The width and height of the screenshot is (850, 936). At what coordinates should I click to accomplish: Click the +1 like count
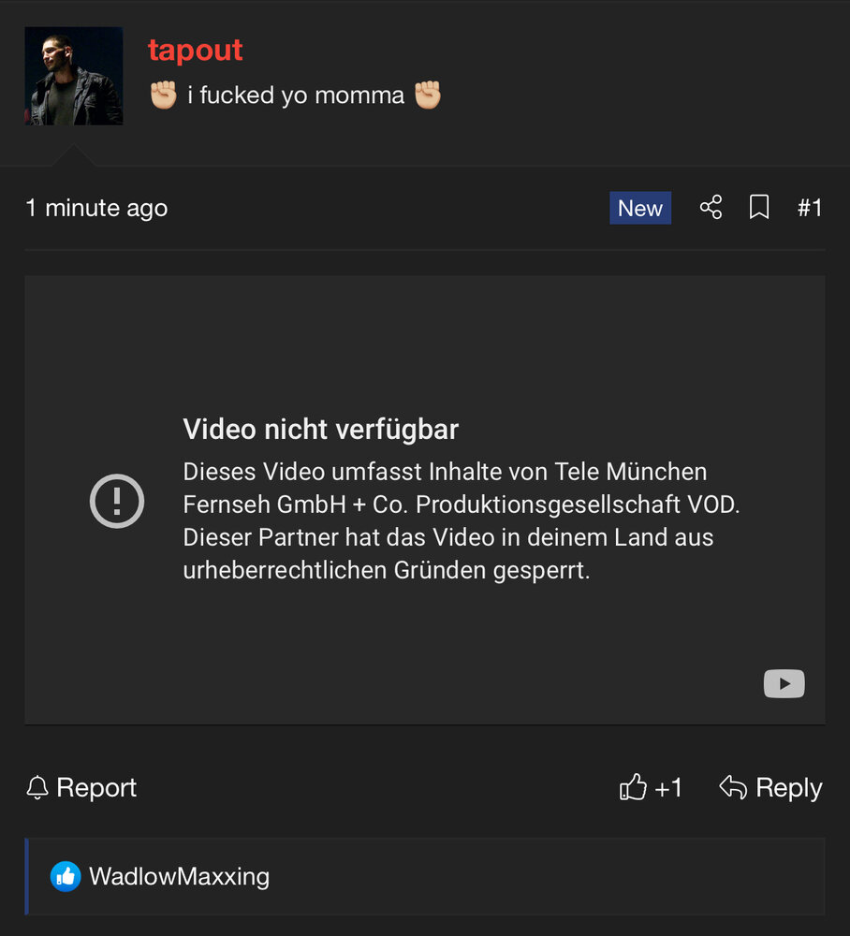click(x=668, y=788)
